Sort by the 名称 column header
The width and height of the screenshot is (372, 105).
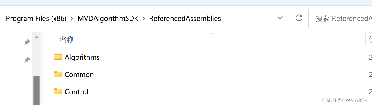click(x=67, y=39)
